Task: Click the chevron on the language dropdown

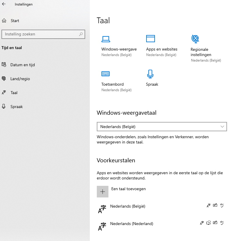Action: [x=222, y=127]
